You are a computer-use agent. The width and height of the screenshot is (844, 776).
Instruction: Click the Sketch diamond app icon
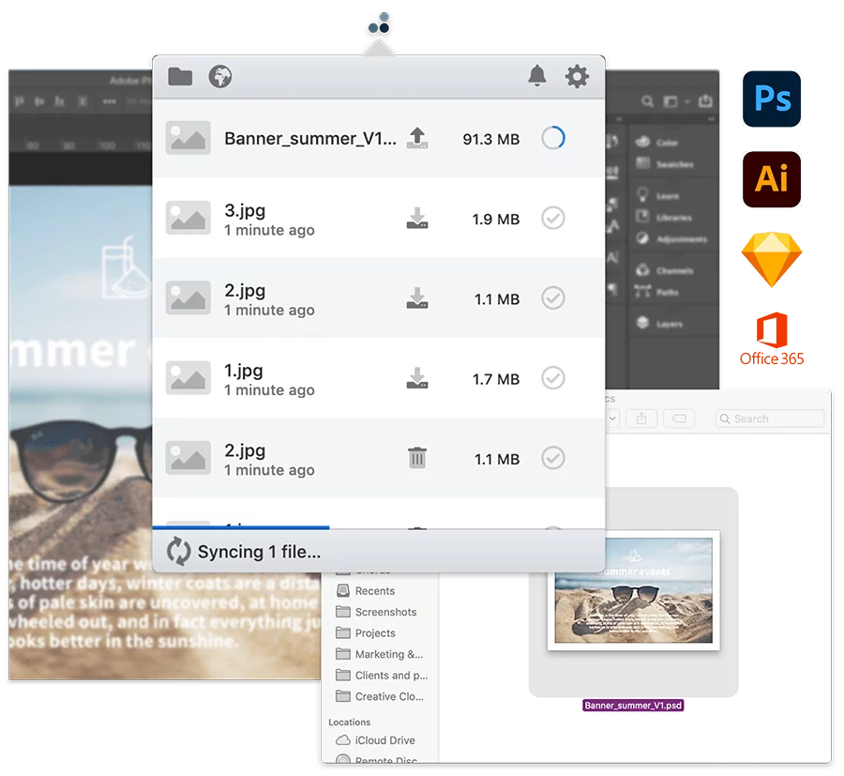772,260
